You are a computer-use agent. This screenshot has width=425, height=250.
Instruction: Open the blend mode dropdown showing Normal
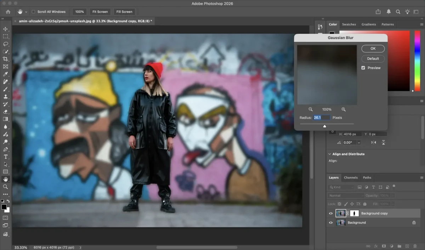tap(345, 195)
